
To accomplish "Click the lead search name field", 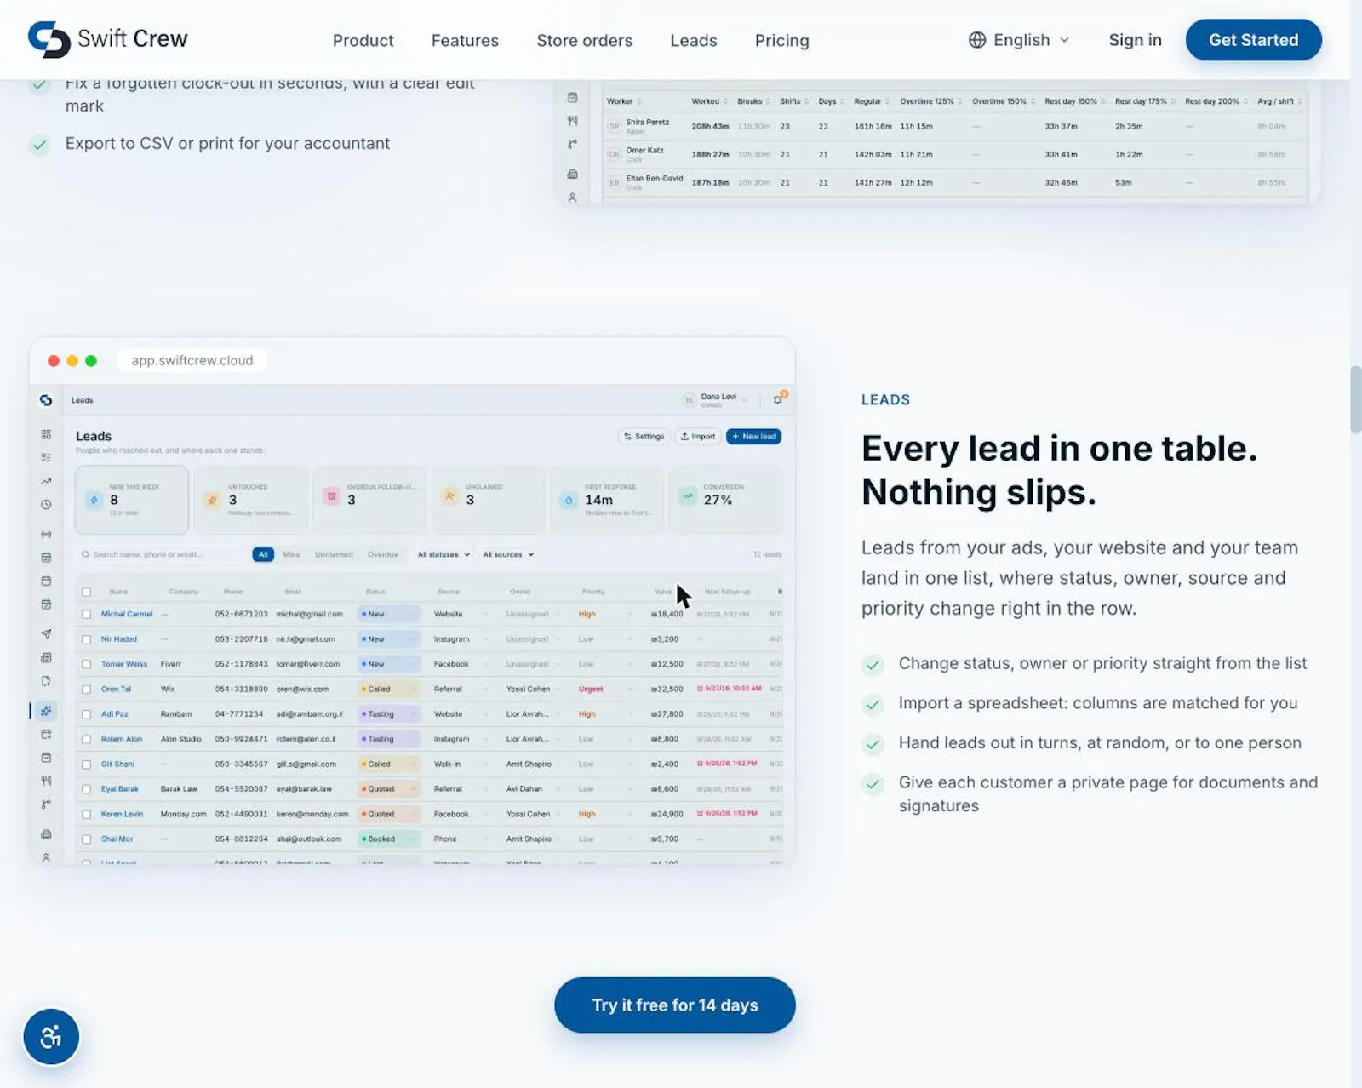I will point(163,554).
